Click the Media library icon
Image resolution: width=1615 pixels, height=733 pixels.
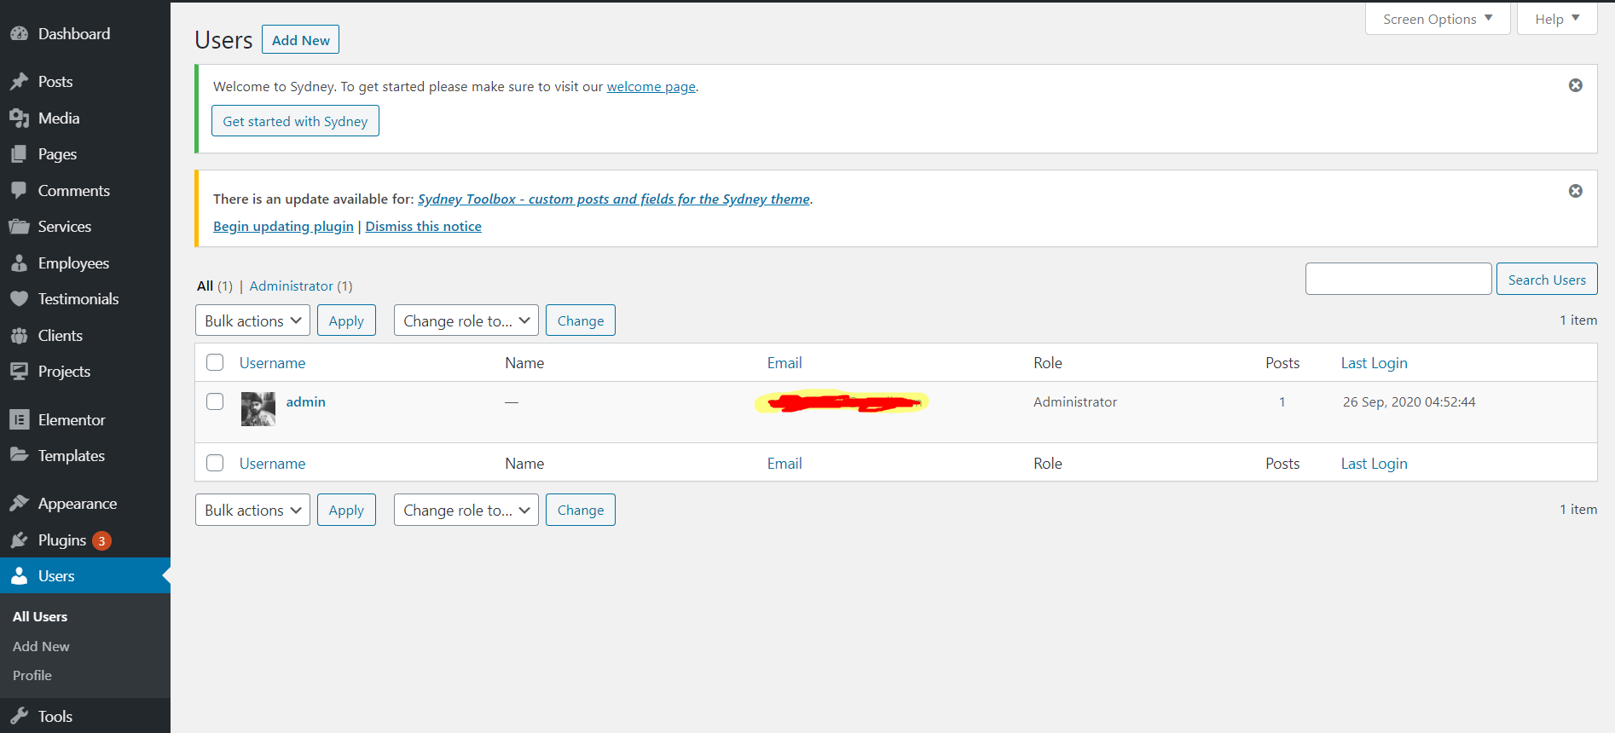pyautogui.click(x=19, y=118)
